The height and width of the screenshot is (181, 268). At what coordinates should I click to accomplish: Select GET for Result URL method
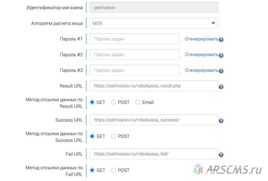[92, 102]
